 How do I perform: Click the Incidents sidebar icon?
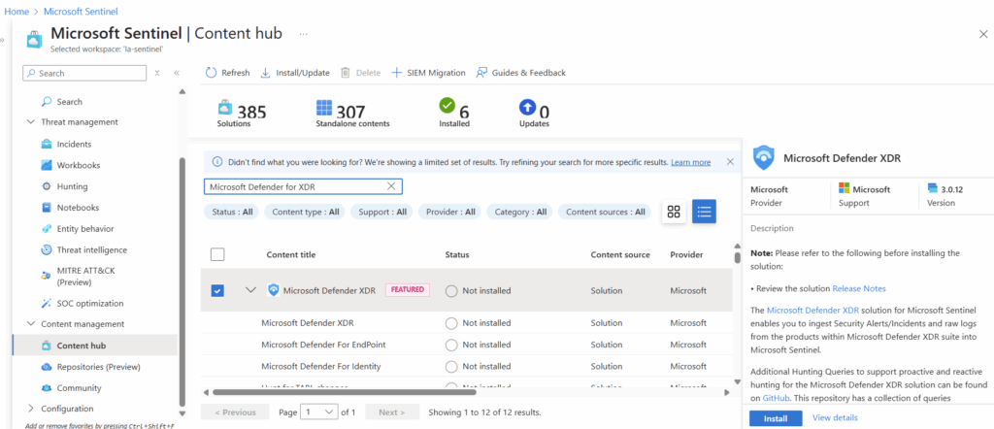tap(47, 144)
